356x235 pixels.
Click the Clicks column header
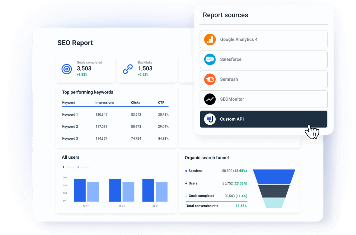point(136,103)
